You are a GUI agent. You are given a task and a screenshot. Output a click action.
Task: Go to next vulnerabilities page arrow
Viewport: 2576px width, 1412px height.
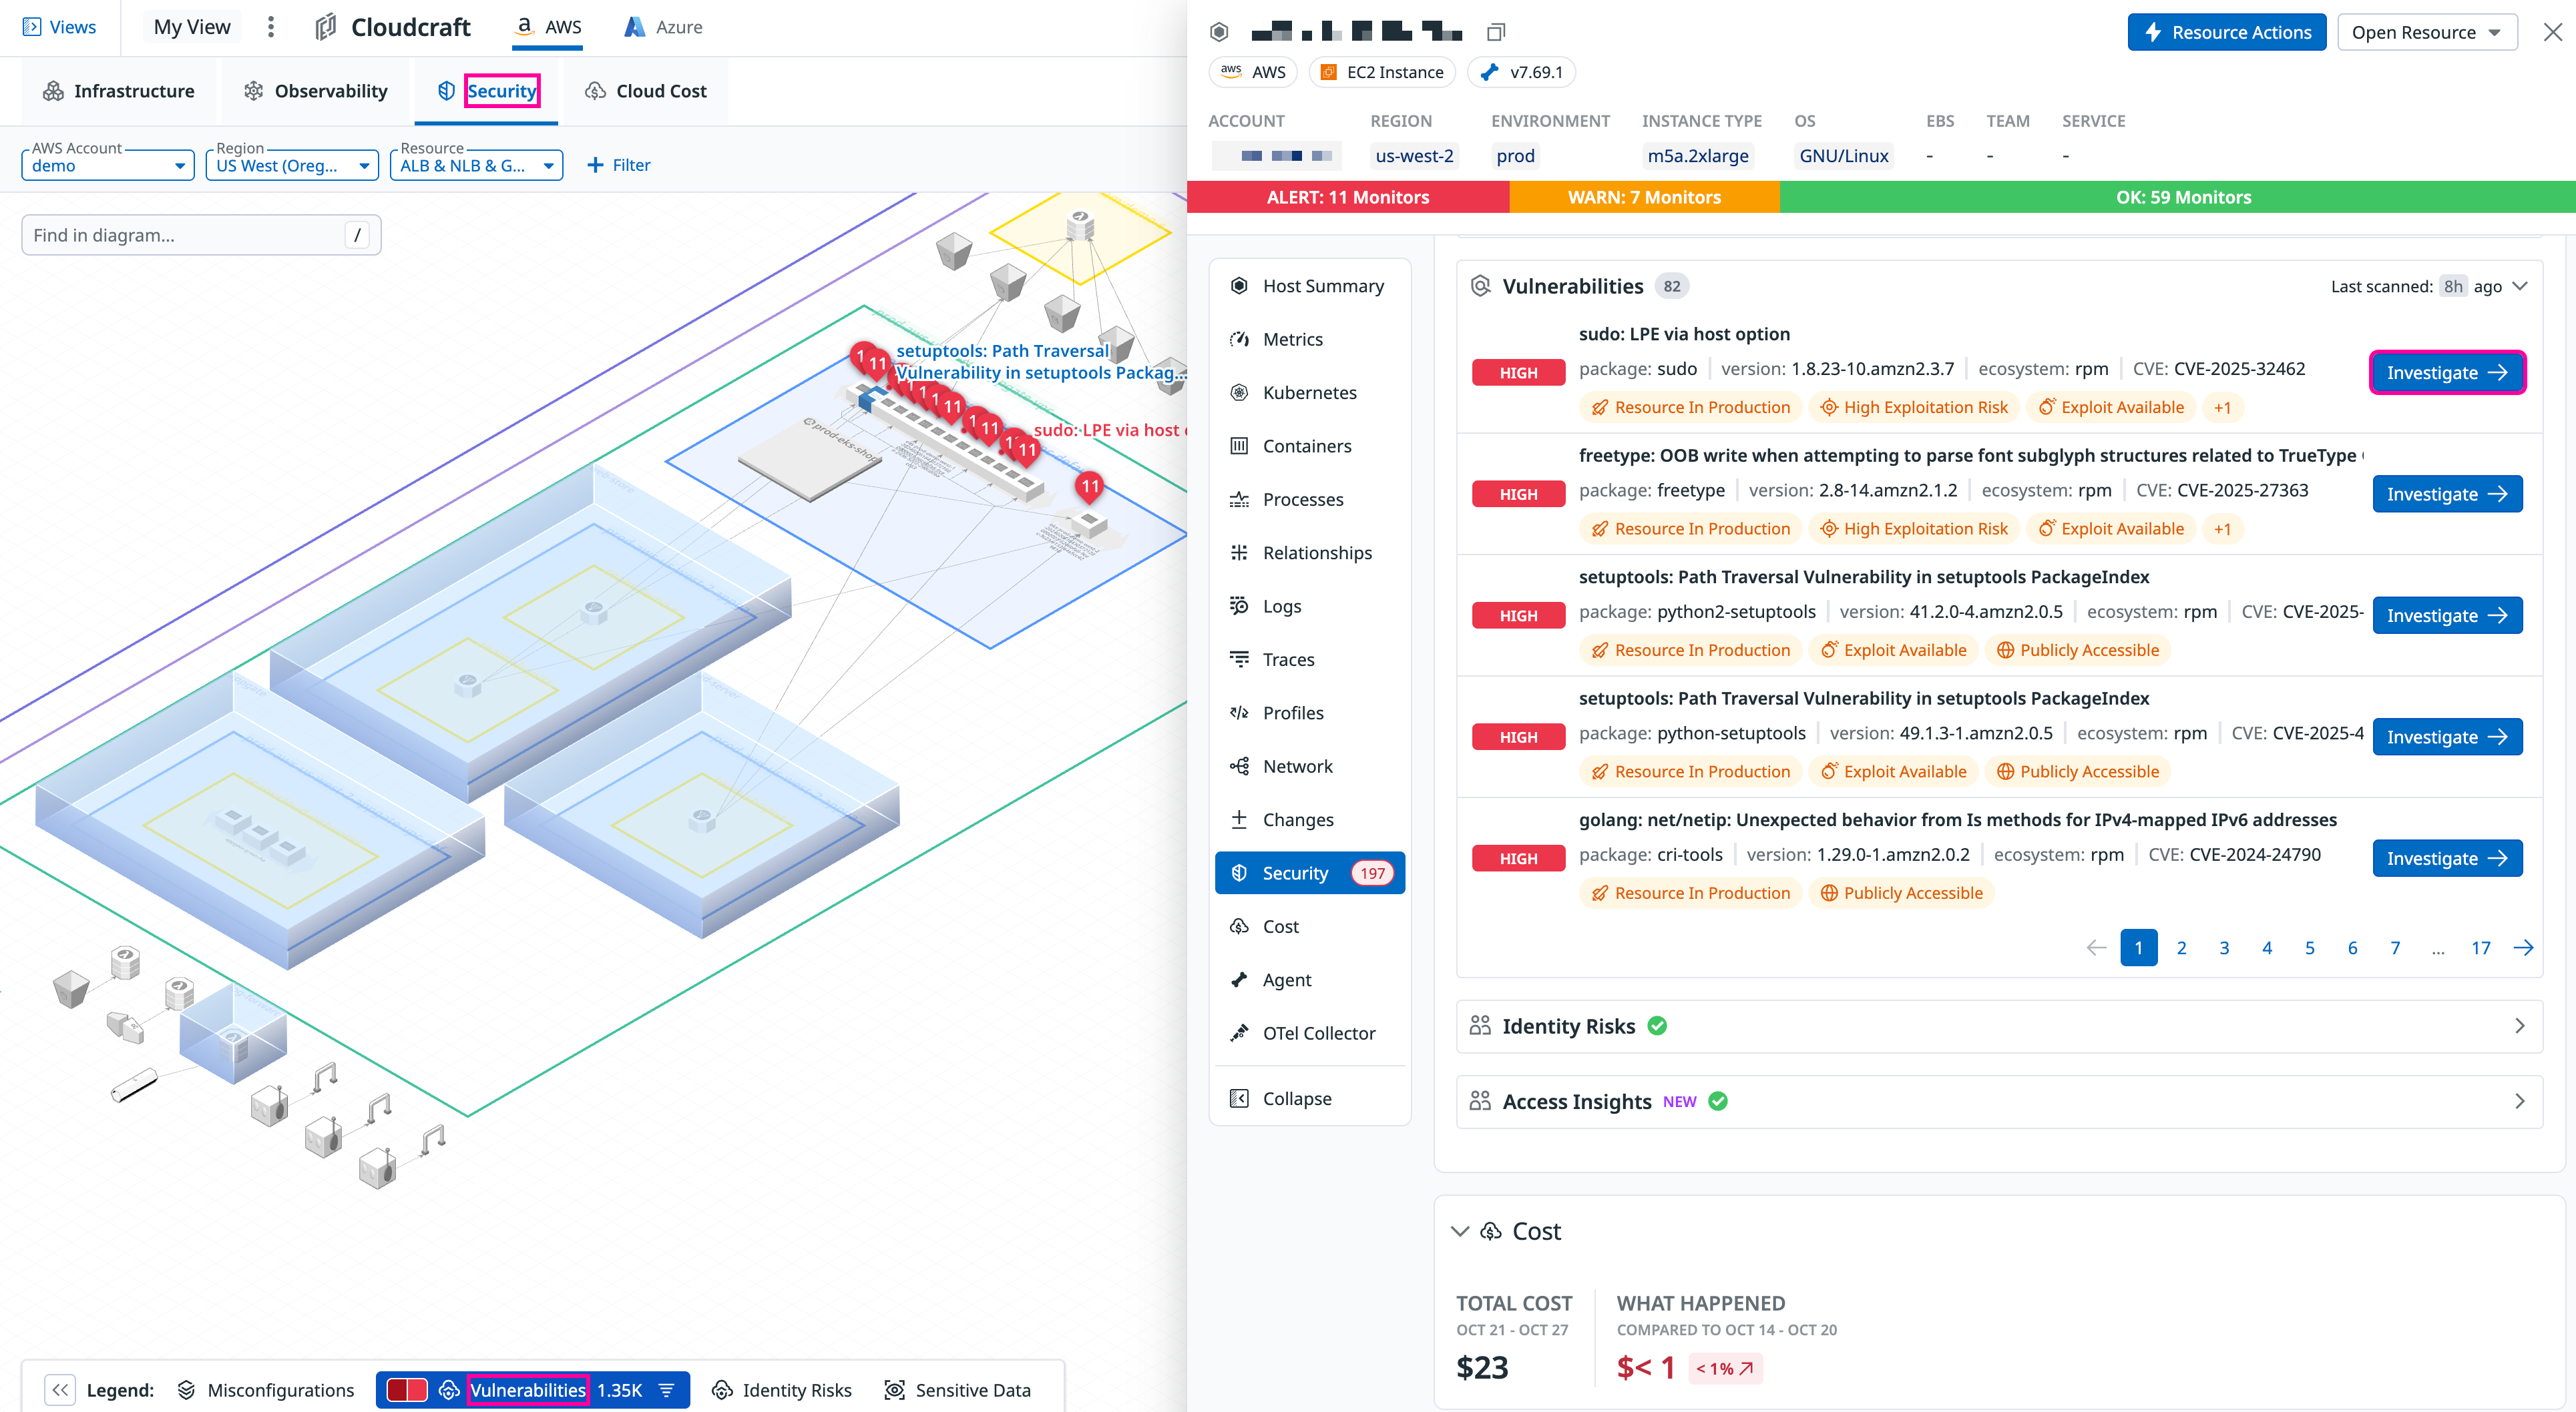click(x=2523, y=948)
